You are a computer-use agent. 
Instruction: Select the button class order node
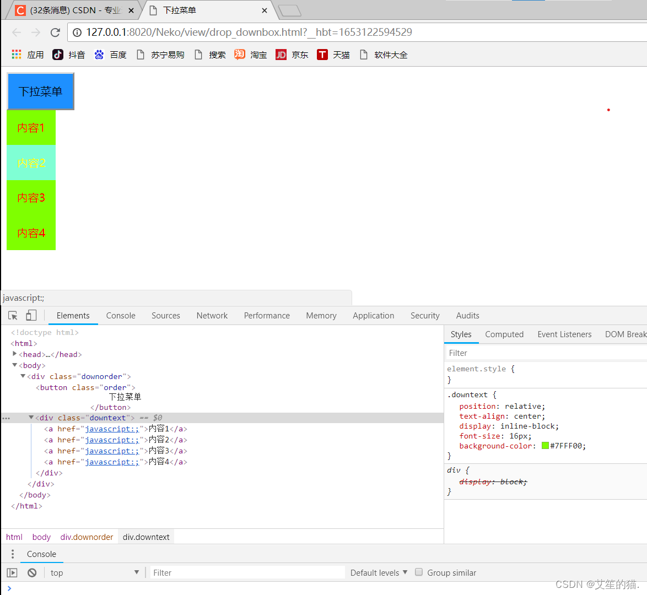85,387
